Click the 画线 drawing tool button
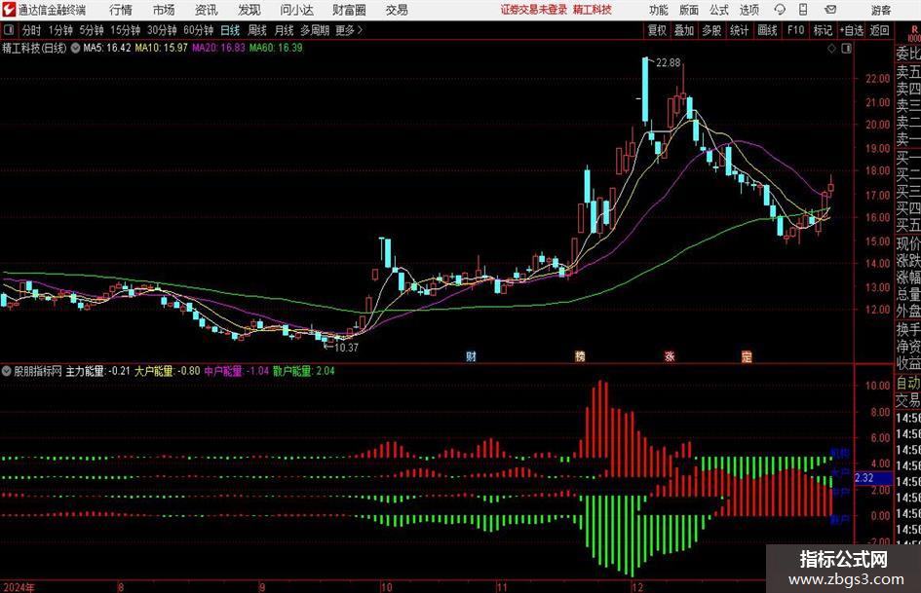Viewport: 921px width, 593px height. click(767, 30)
